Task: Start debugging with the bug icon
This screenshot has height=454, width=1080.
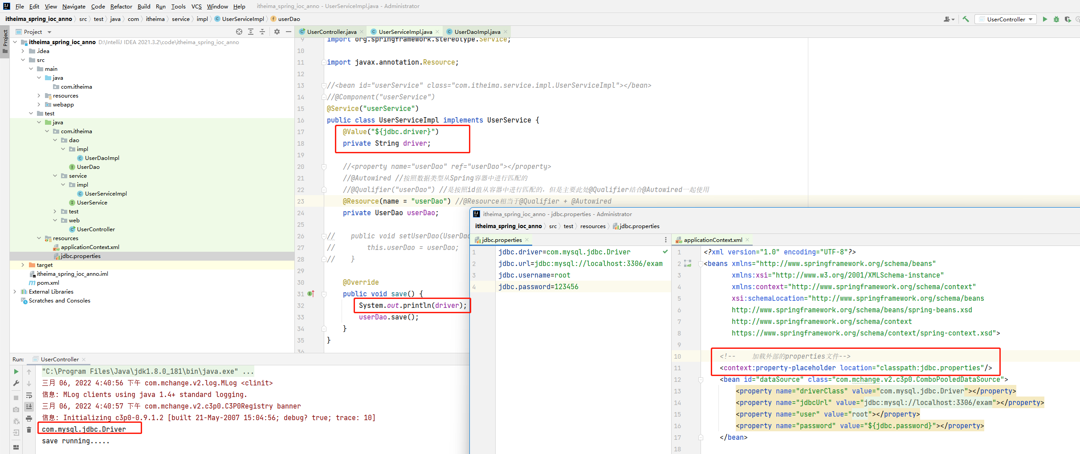Action: coord(1056,19)
